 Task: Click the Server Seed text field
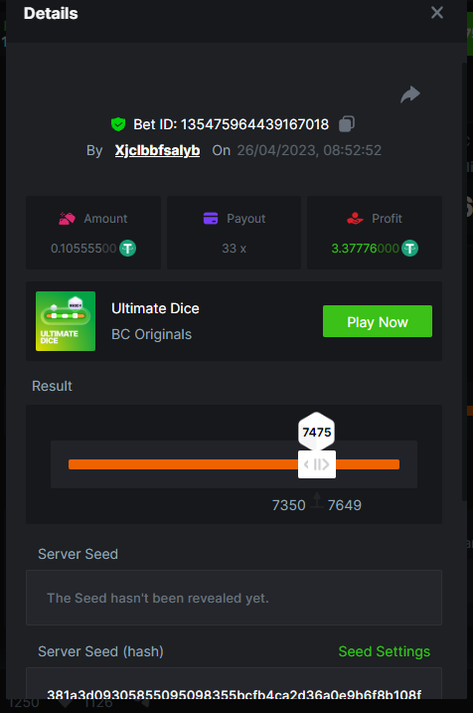[234, 598]
